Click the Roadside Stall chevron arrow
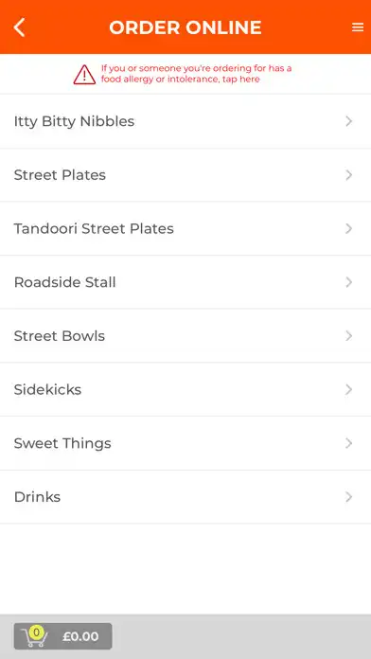371x659 pixels. (348, 282)
